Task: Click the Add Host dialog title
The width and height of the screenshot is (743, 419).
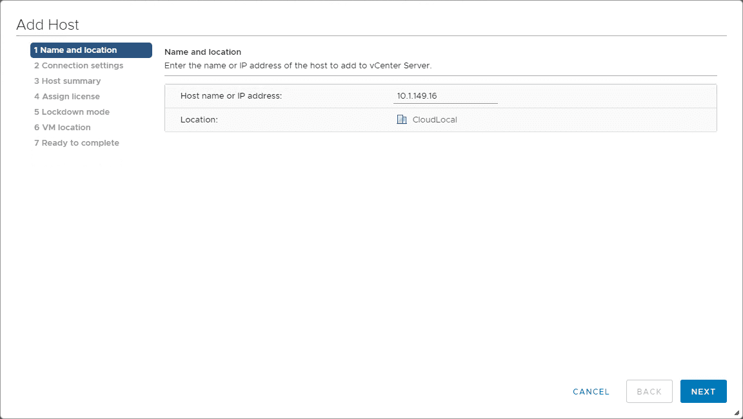Action: (48, 25)
